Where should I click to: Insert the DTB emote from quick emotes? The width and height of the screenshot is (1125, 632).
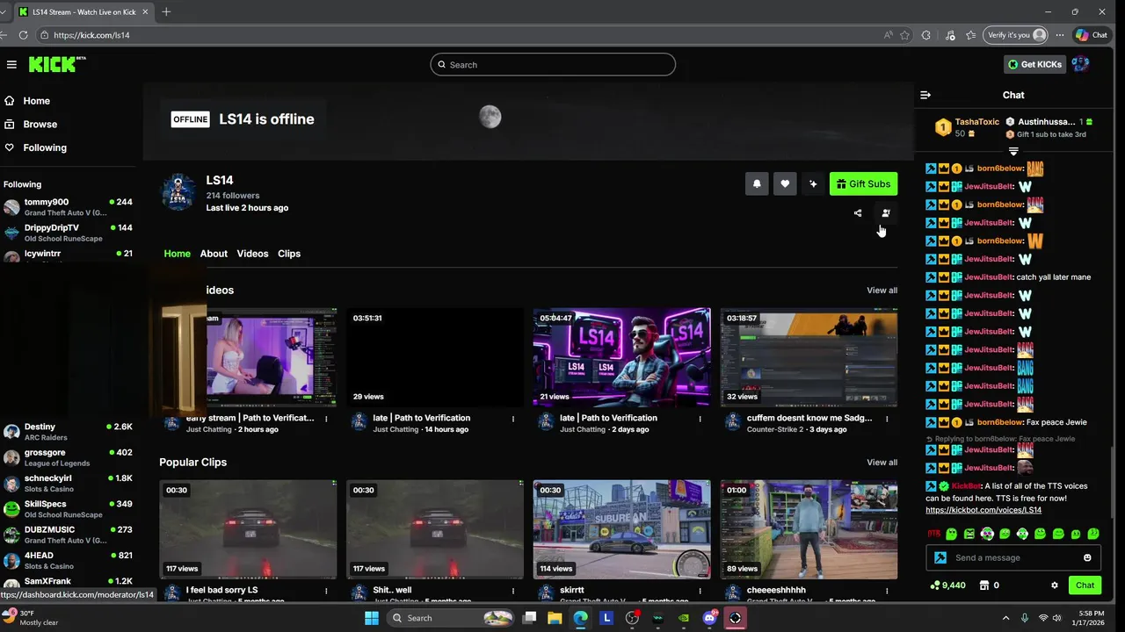(933, 534)
